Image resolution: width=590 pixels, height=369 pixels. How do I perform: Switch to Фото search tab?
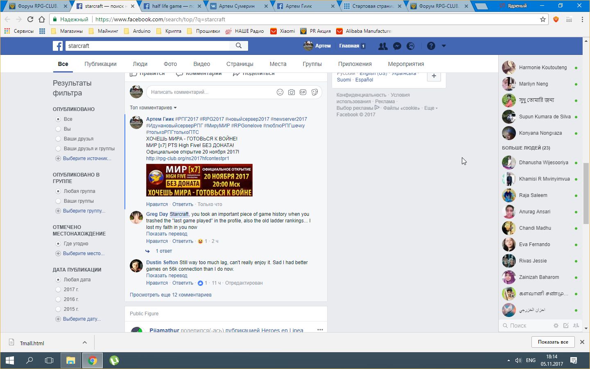pyautogui.click(x=170, y=64)
